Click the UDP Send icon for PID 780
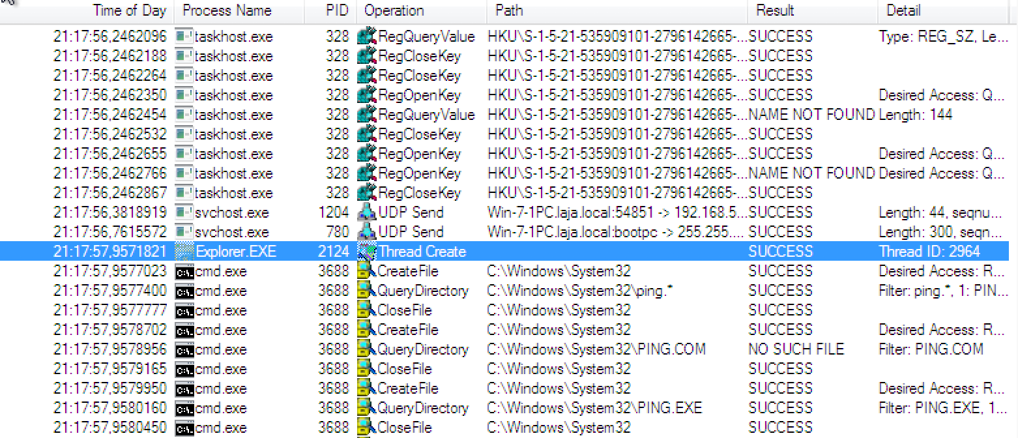Viewport: 1018px width, 438px height. point(368,232)
